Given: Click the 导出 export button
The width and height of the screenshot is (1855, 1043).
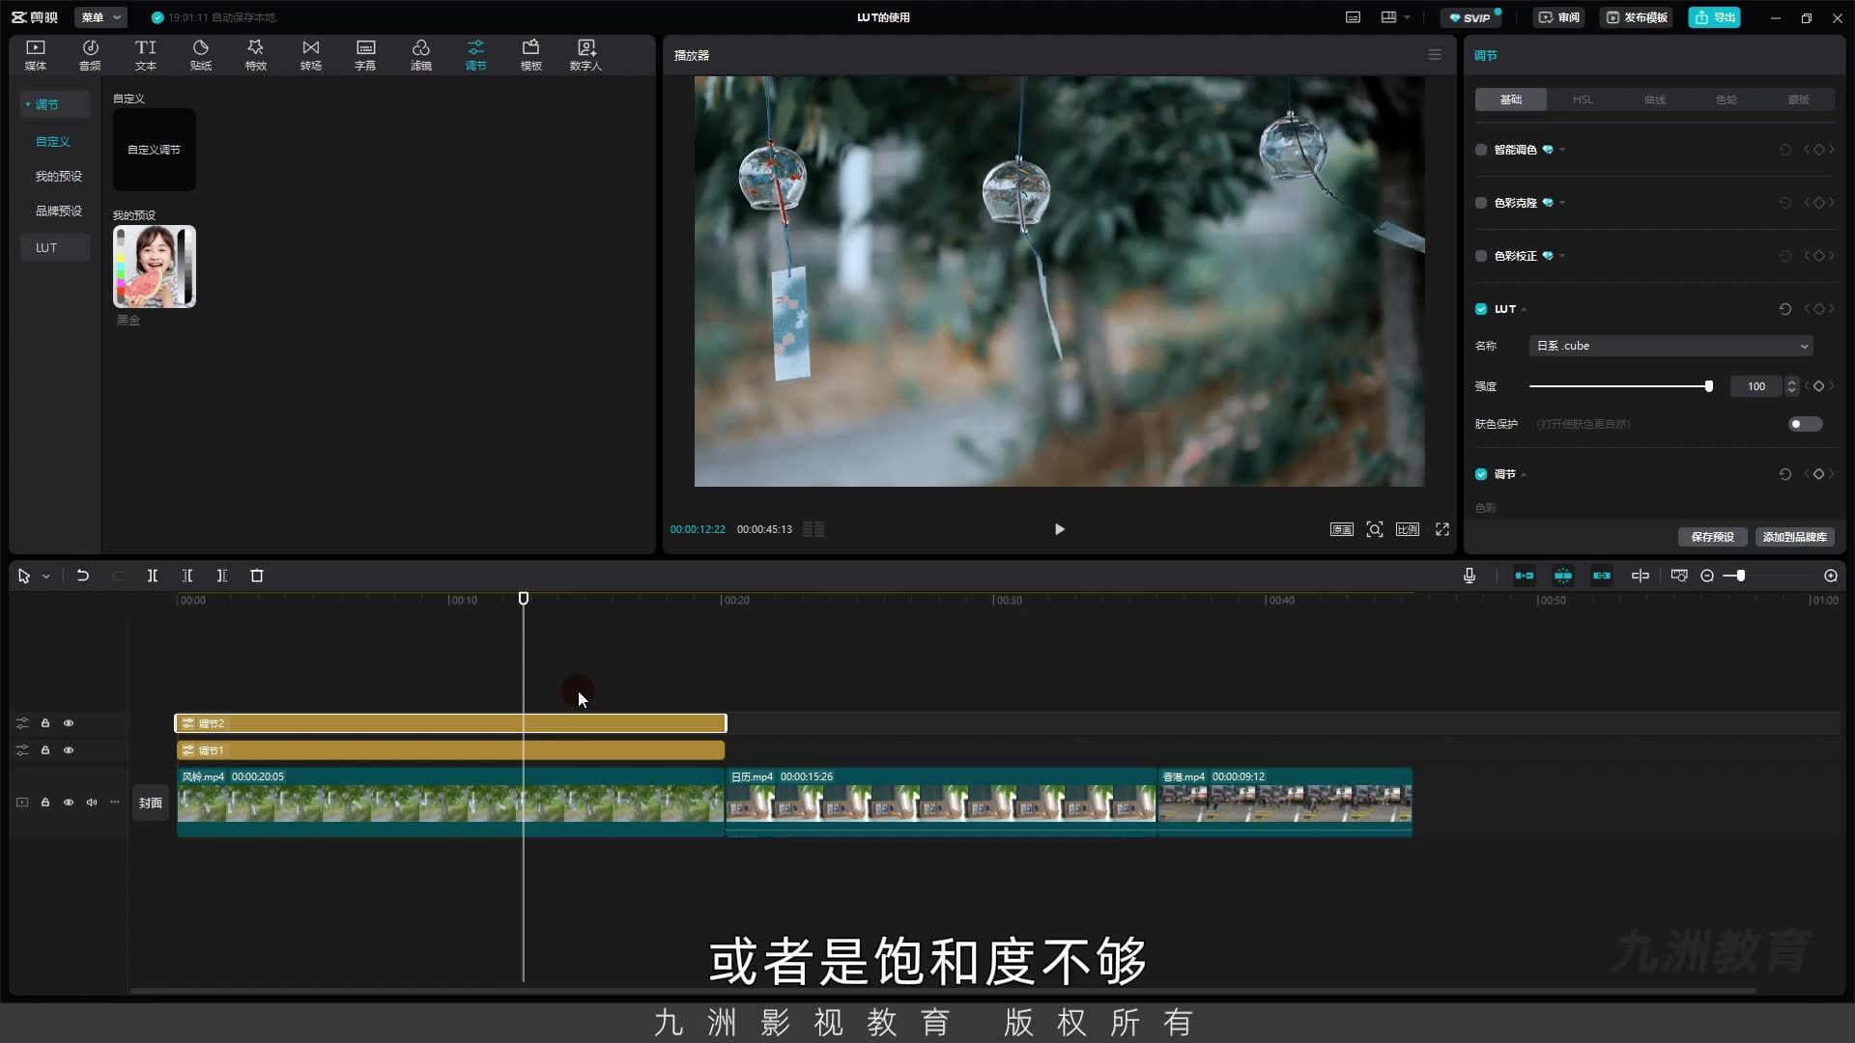Looking at the screenshot, I should coord(1715,17).
